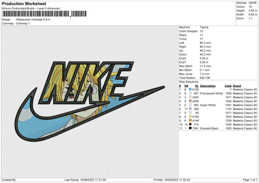Click the Wilcom EmbroideryStudio Level 3 Advanced text
The width and height of the screenshot is (259, 183).
(x=31, y=8)
